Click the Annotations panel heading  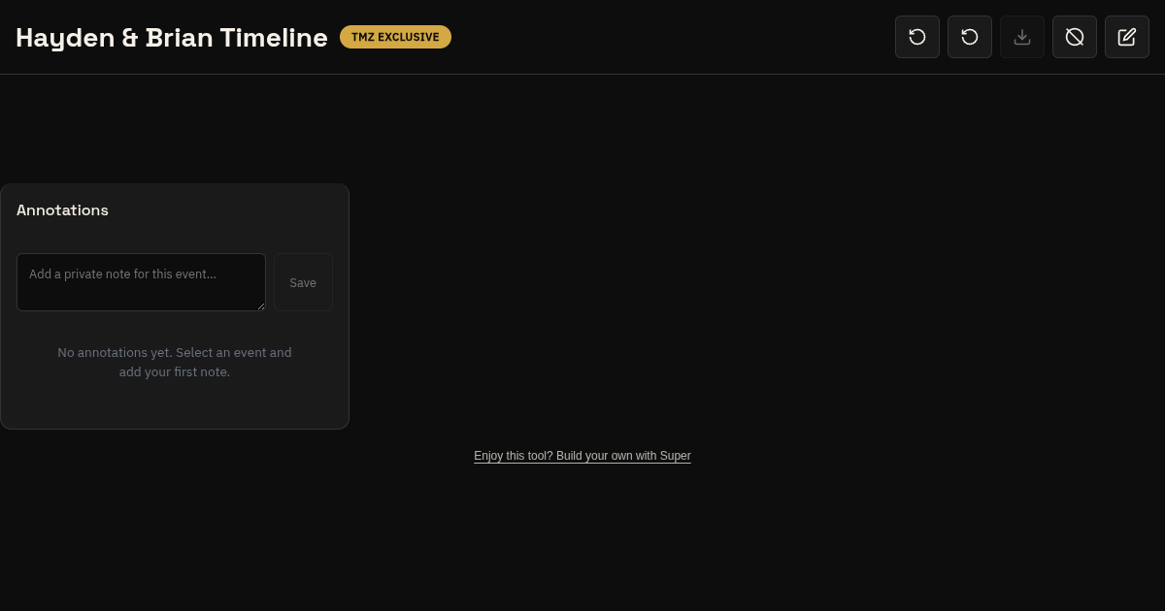[x=62, y=210]
